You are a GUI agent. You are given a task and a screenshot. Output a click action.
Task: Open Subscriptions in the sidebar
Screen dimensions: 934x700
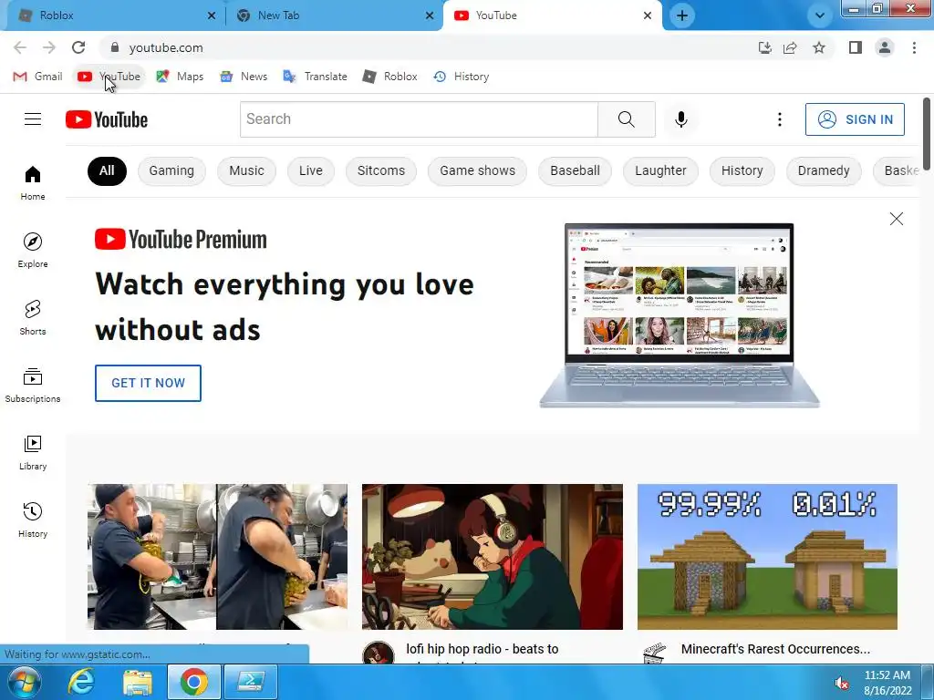pos(33,386)
